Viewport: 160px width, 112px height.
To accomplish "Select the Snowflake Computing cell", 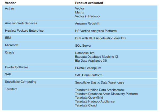I will tap(21, 82).
